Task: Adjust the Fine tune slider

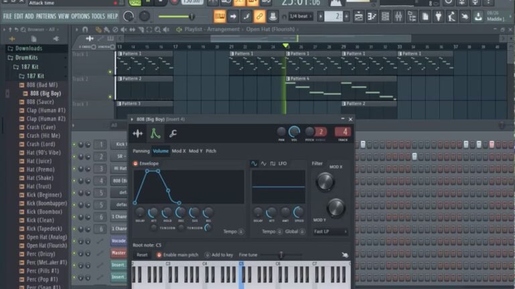Action: tap(281, 255)
